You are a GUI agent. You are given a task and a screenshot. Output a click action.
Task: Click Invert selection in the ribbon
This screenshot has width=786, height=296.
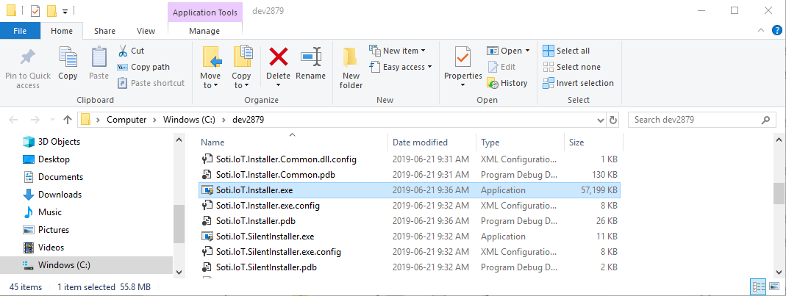pos(579,83)
